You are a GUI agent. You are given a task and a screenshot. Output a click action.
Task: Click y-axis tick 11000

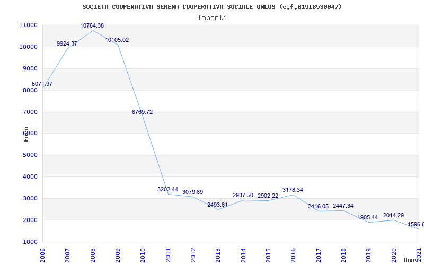pos(28,25)
